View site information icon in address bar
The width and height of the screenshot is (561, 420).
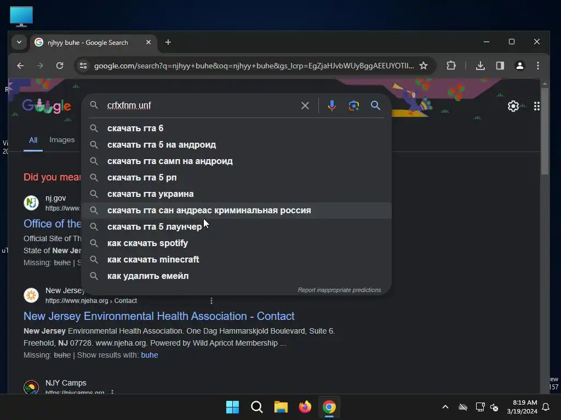83,66
